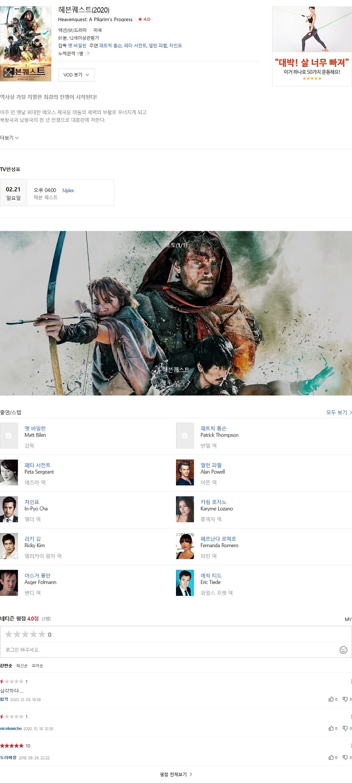This screenshot has width=352, height=783.
Task: Open 카림 로자노 cast link
Action: point(213,502)
